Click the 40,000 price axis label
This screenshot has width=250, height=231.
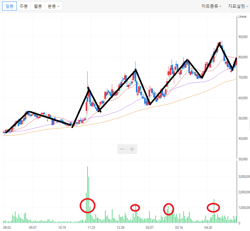243,138
